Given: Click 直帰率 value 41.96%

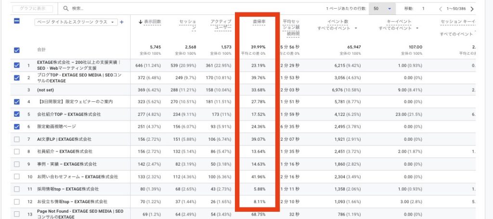Looking at the screenshot, I should coord(259,177).
